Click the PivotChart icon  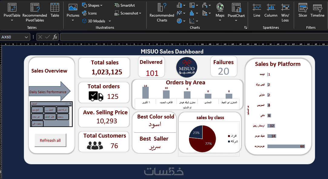pos(236,8)
